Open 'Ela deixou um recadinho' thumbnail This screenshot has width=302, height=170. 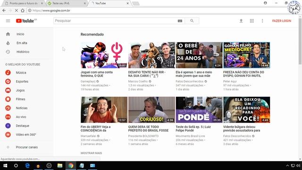pos(246,110)
